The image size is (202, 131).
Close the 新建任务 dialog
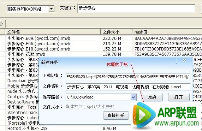click(x=184, y=60)
